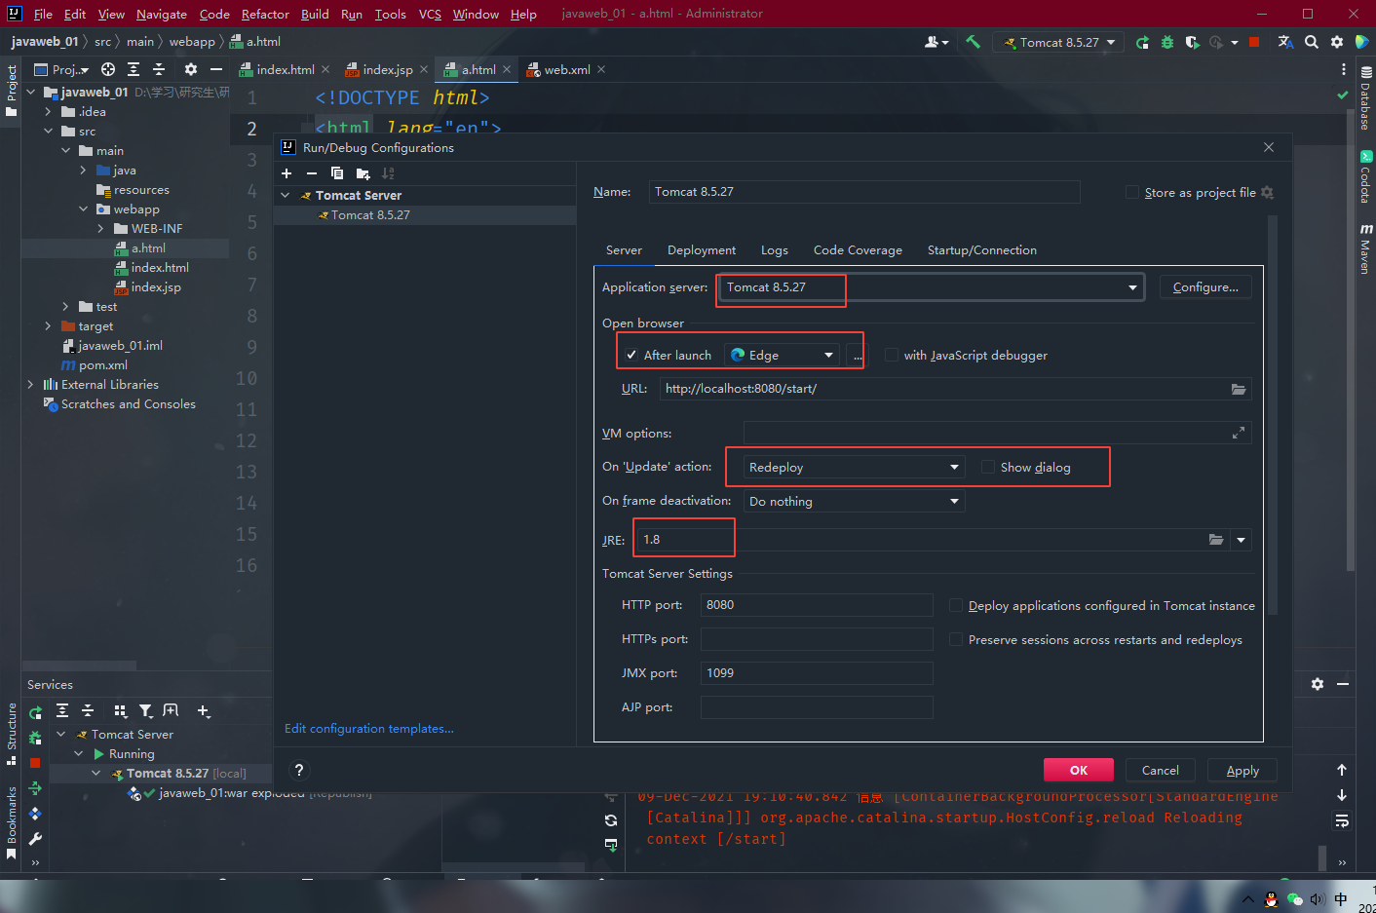Collapse the Running node in Services
Image resolution: width=1376 pixels, height=913 pixels.
point(79,753)
